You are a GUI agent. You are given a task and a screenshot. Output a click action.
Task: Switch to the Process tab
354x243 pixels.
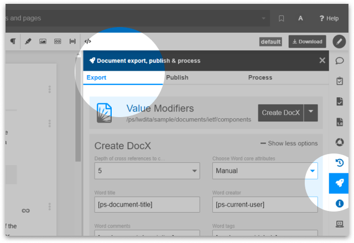tap(260, 78)
